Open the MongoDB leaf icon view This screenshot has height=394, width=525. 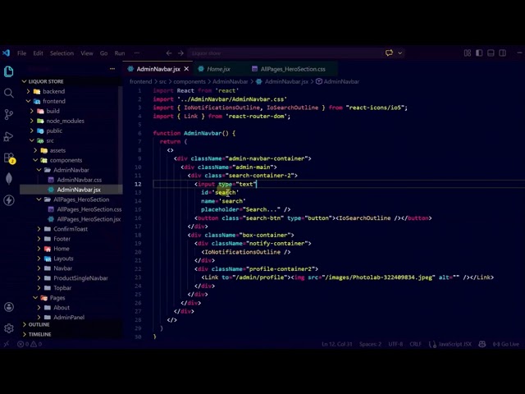pos(9,179)
